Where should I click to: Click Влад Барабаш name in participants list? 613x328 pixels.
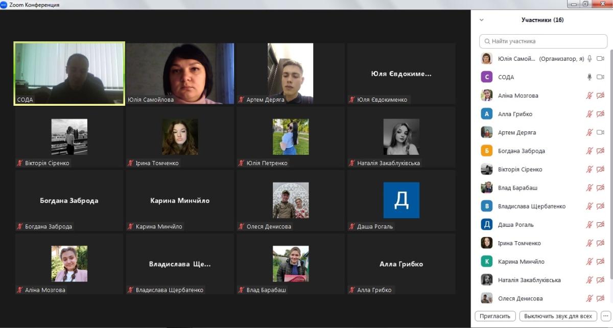pyautogui.click(x=518, y=188)
